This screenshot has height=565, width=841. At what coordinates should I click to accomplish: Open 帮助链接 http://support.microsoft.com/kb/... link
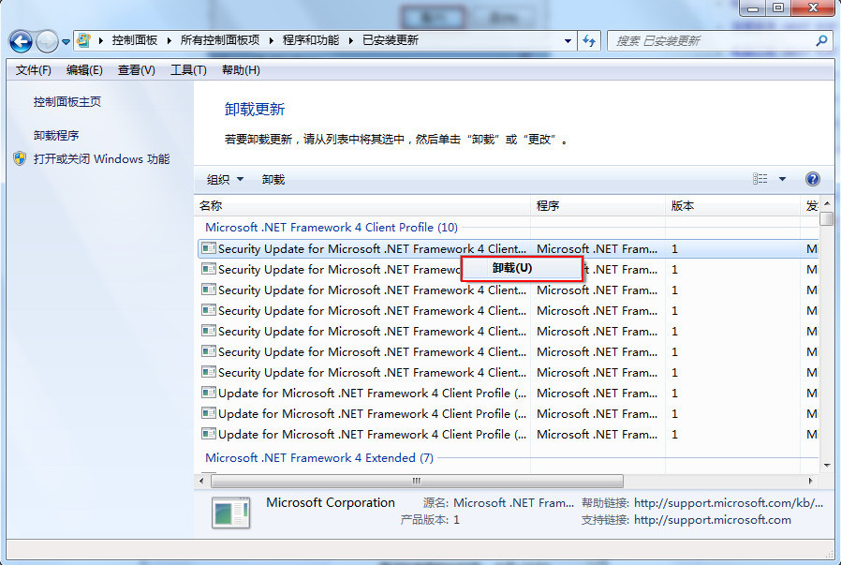[729, 503]
